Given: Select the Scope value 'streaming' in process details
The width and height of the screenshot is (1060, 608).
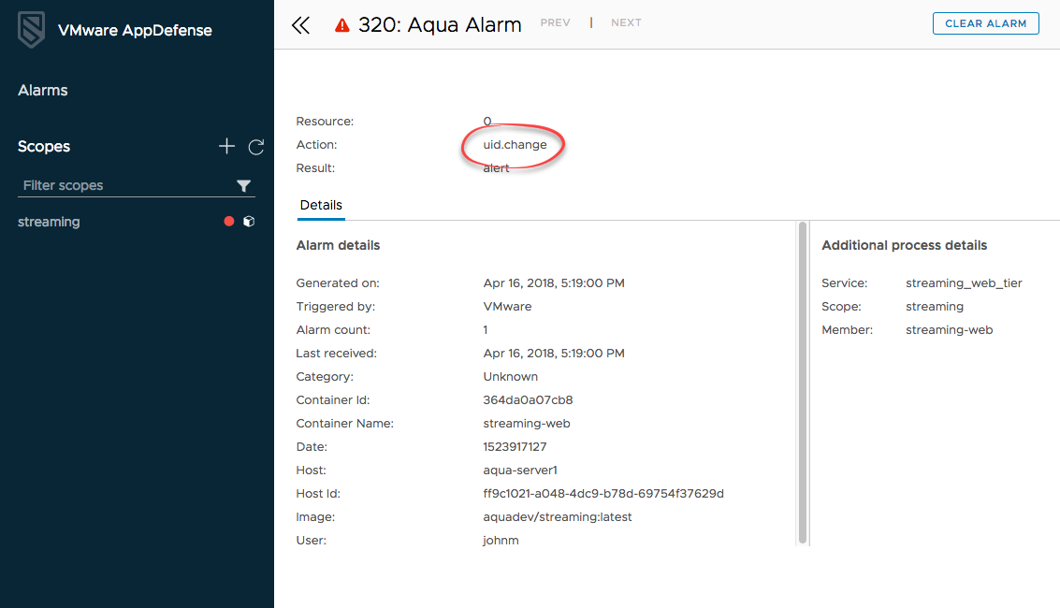Looking at the screenshot, I should tap(935, 307).
